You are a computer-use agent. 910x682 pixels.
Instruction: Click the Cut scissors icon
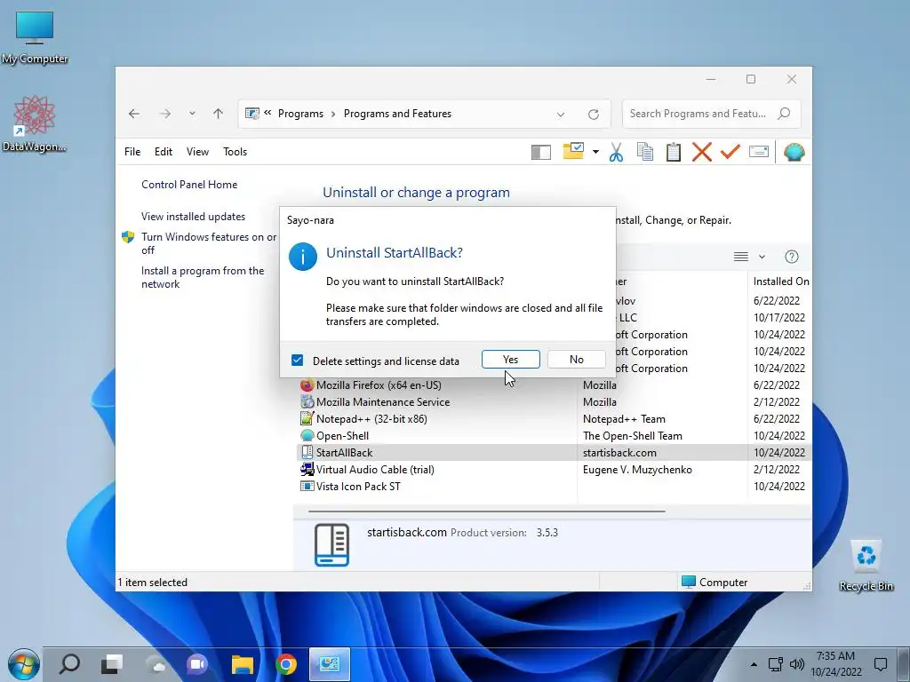tap(617, 152)
